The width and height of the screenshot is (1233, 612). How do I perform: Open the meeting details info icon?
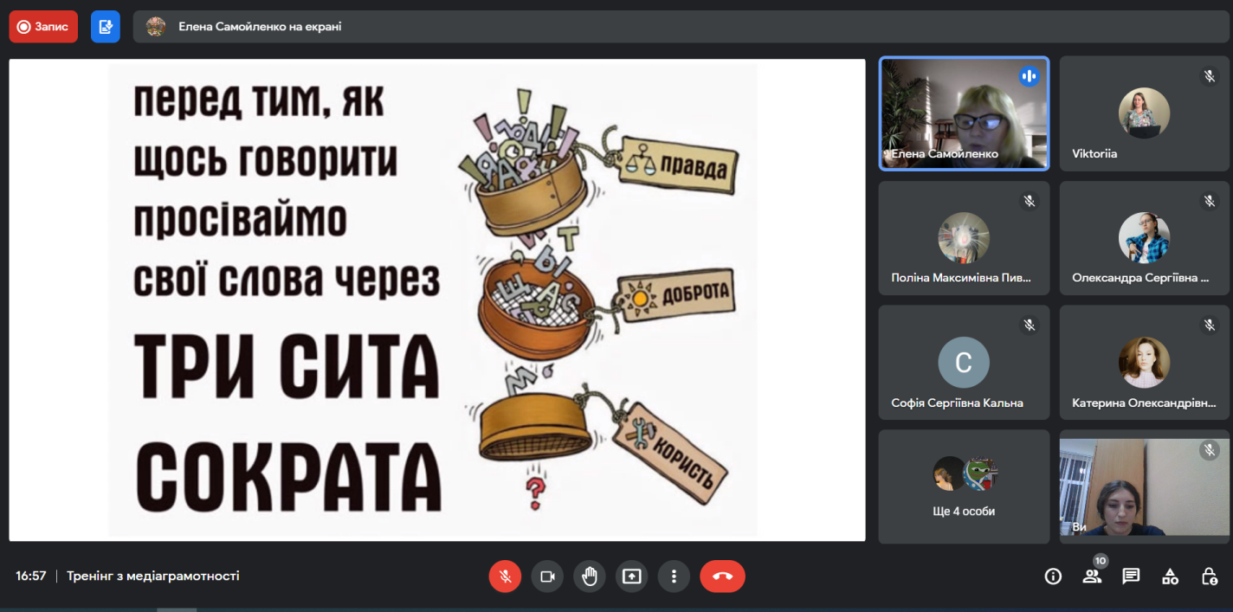click(x=1053, y=577)
